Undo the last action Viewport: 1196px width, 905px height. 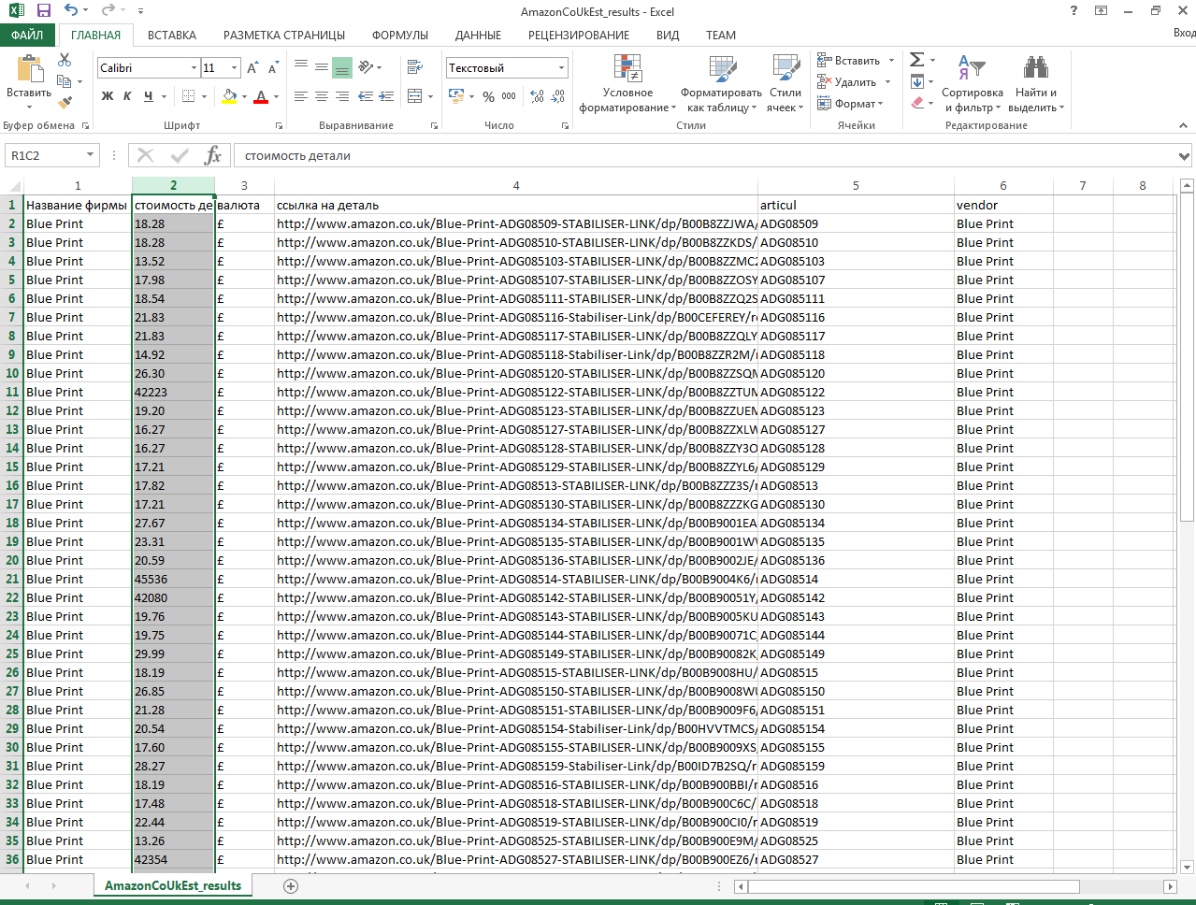click(71, 11)
